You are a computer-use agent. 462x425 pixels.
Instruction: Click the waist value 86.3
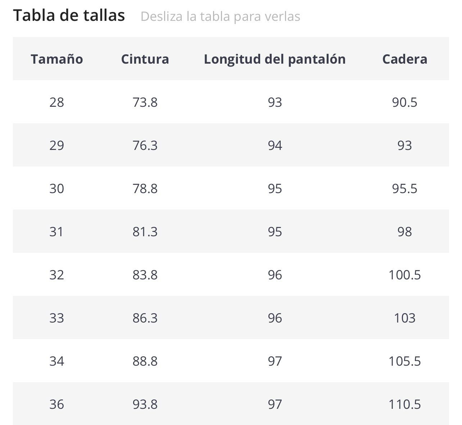point(145,318)
